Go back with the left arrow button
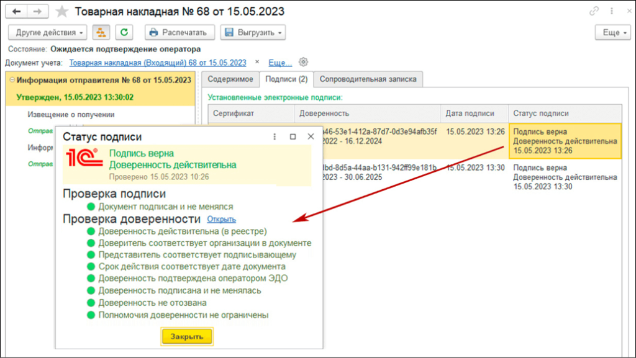 pyautogui.click(x=17, y=11)
